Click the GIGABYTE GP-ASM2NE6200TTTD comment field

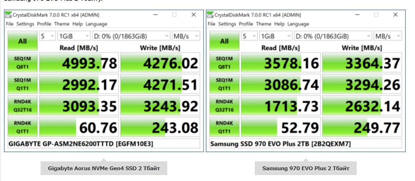(103, 144)
